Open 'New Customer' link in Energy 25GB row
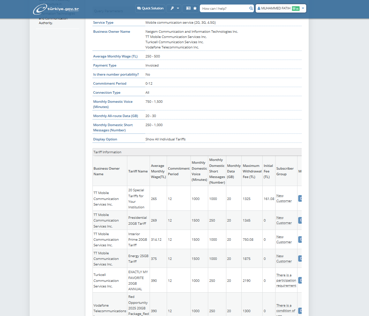The image size is (369, 316). click(x=284, y=259)
